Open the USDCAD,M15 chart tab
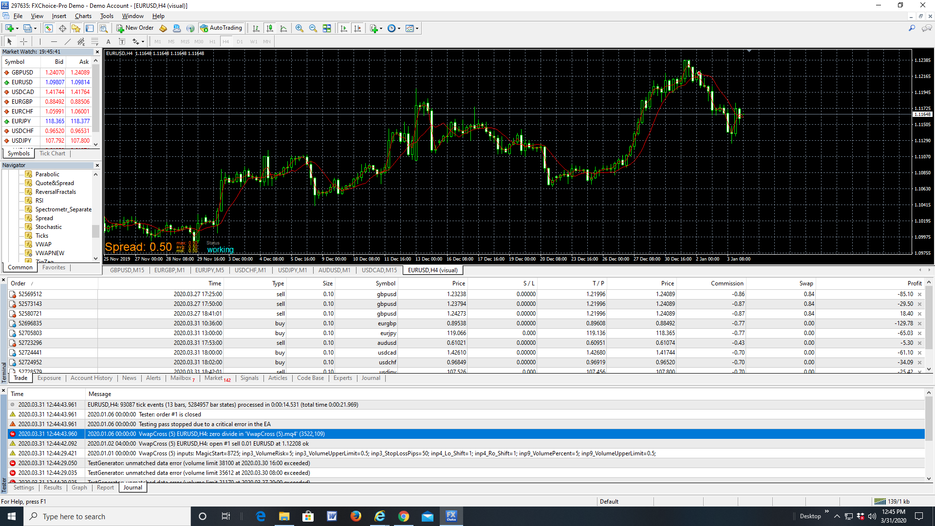This screenshot has width=935, height=526. pyautogui.click(x=379, y=270)
